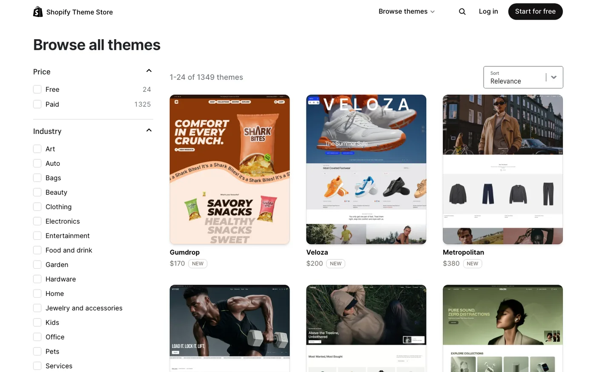The image size is (596, 372).
Task: Click the Metropolitan theme title
Action: click(463, 252)
